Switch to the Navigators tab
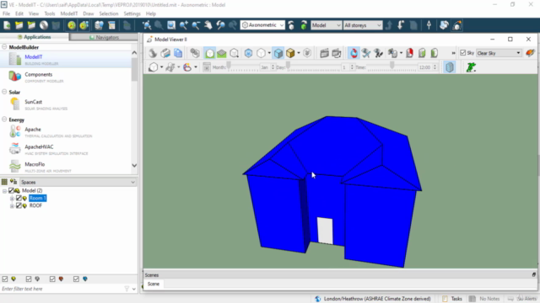Image resolution: width=540 pixels, height=303 pixels. (x=104, y=37)
